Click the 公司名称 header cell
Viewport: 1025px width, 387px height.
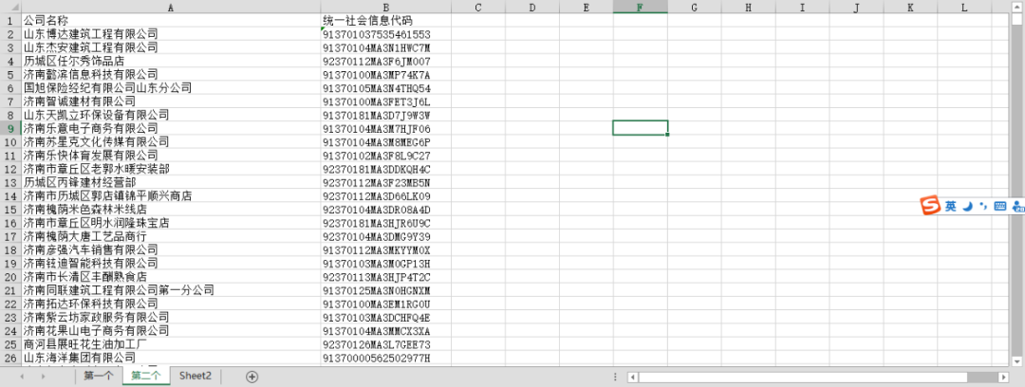click(171, 20)
